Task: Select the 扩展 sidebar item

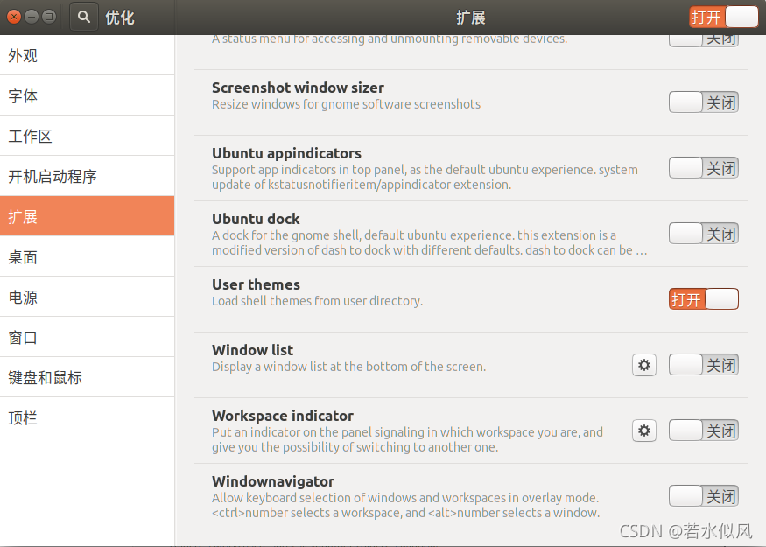Action: 87,216
